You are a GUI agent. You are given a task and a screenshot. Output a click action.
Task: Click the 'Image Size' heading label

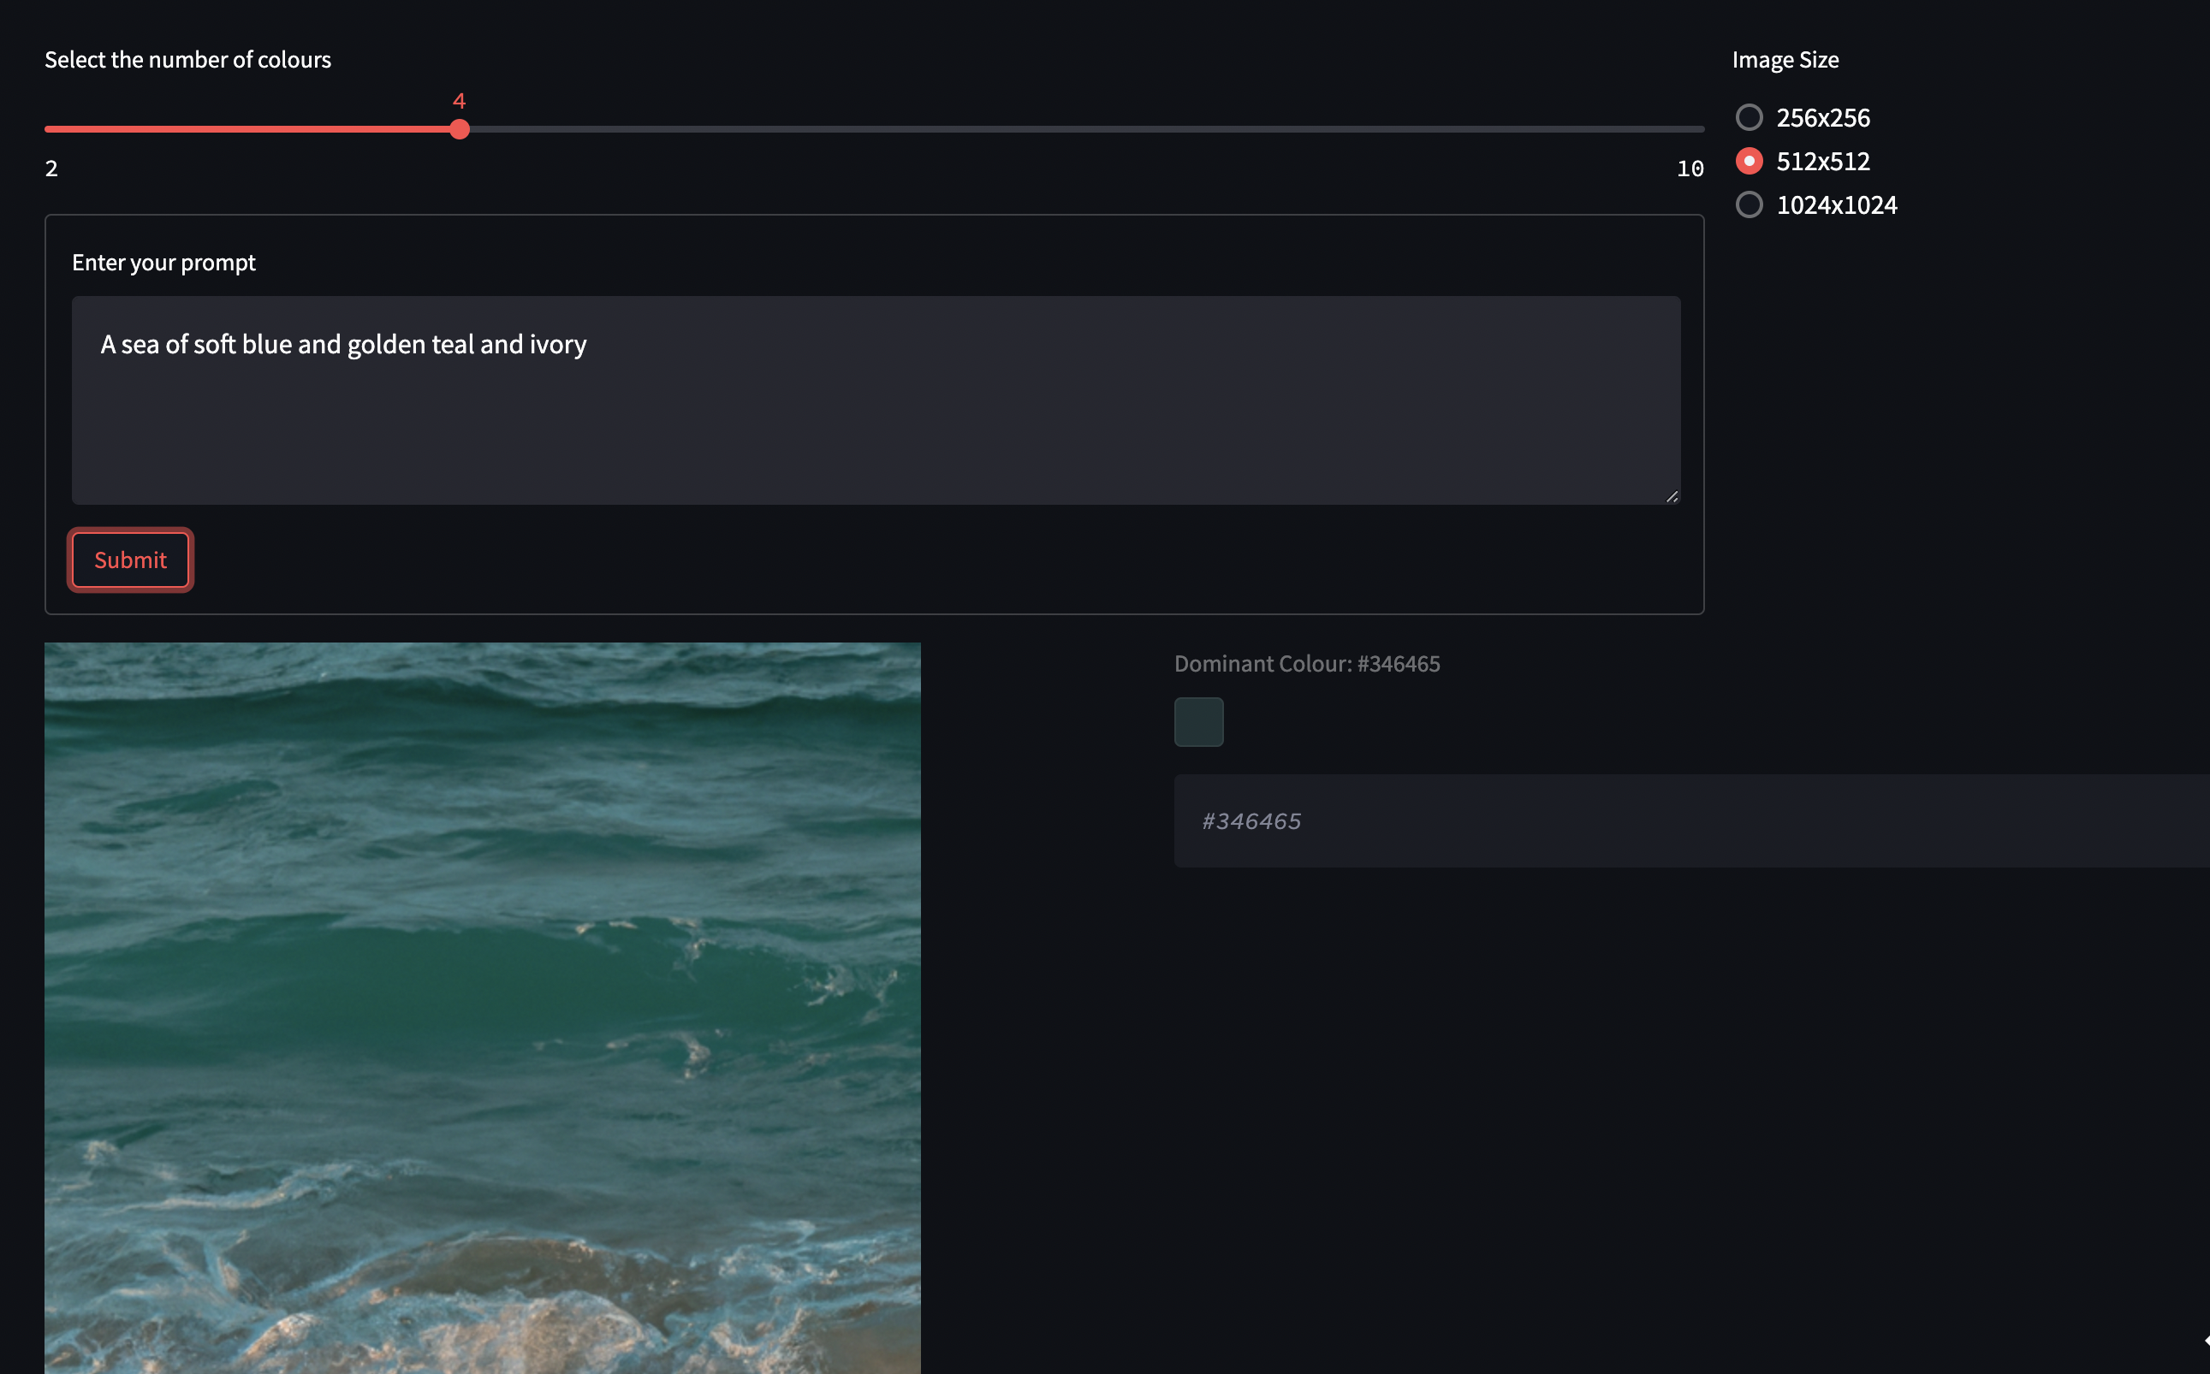click(1785, 60)
